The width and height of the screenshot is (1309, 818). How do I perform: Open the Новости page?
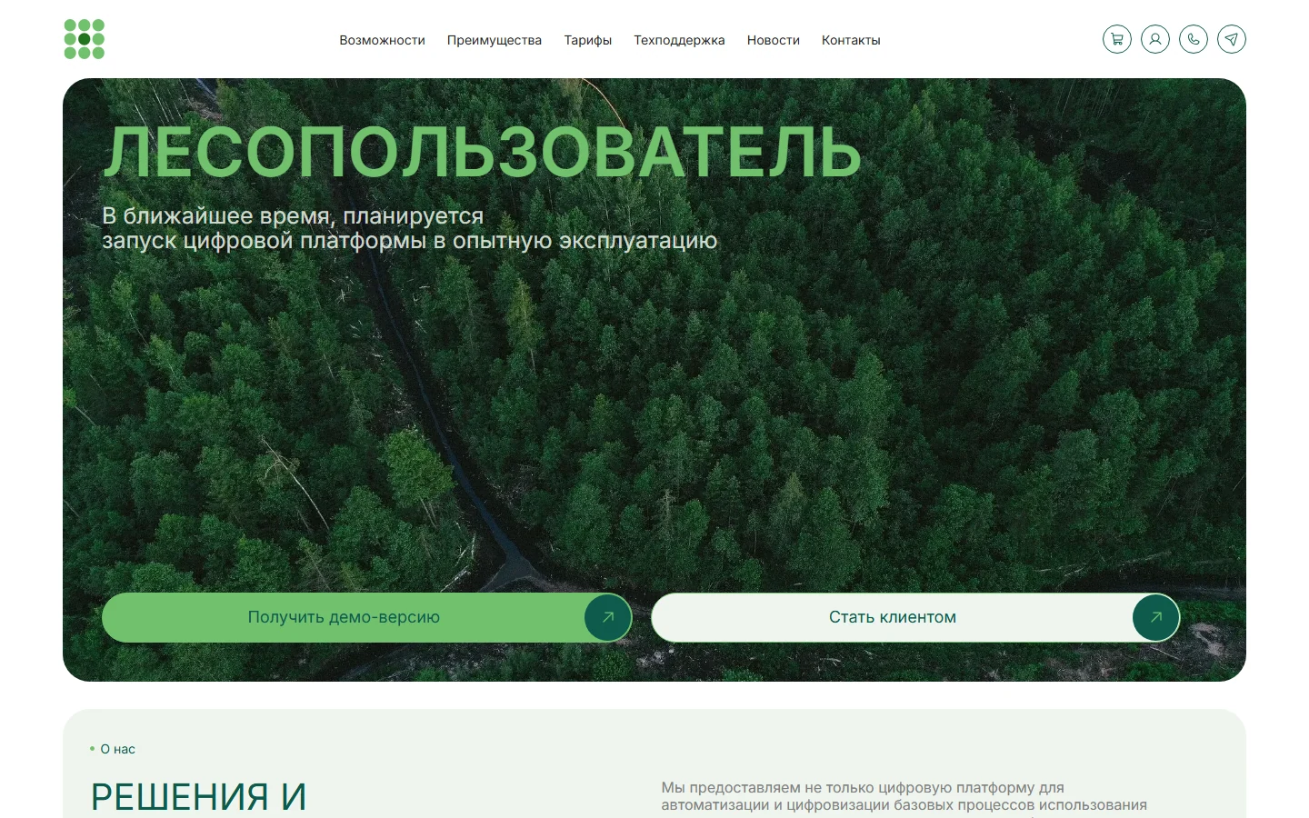(774, 40)
